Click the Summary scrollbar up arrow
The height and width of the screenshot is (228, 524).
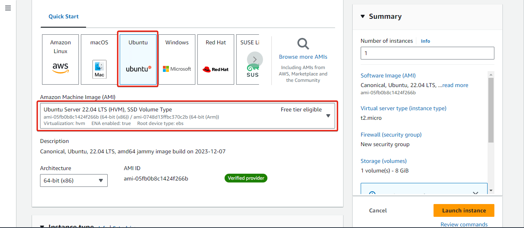tap(491, 74)
